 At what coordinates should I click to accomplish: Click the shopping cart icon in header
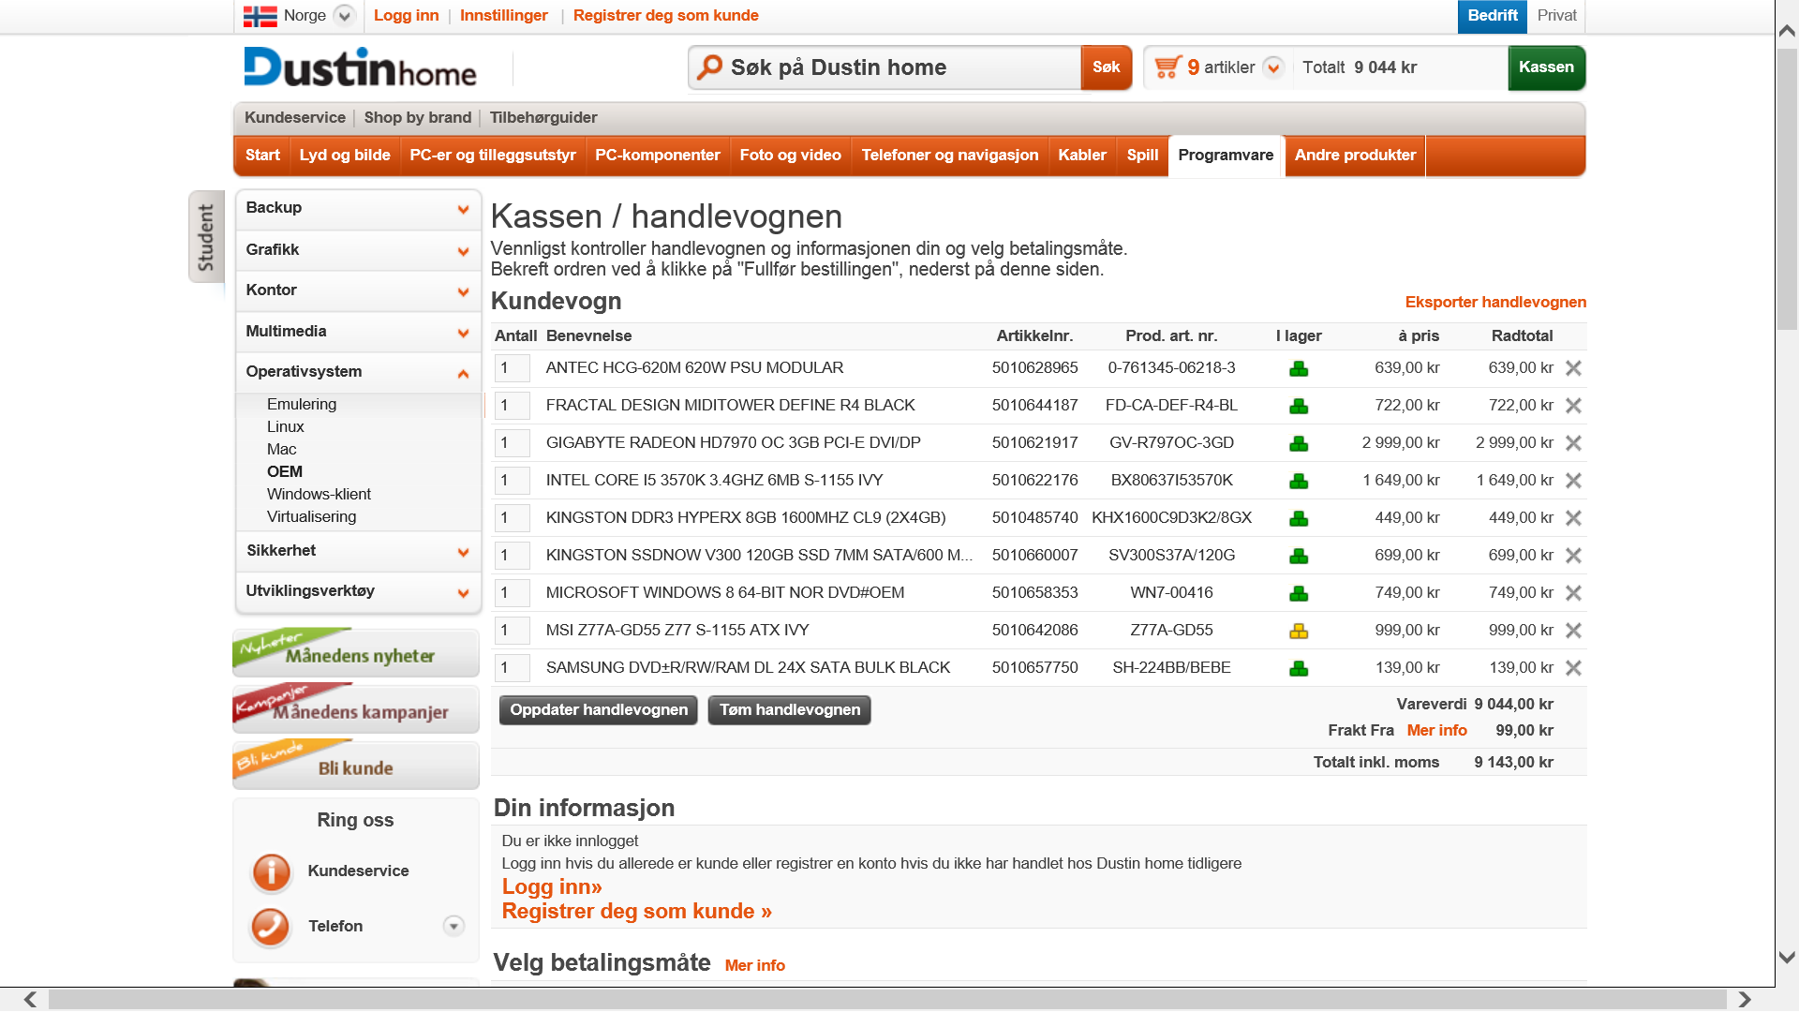pyautogui.click(x=1167, y=67)
